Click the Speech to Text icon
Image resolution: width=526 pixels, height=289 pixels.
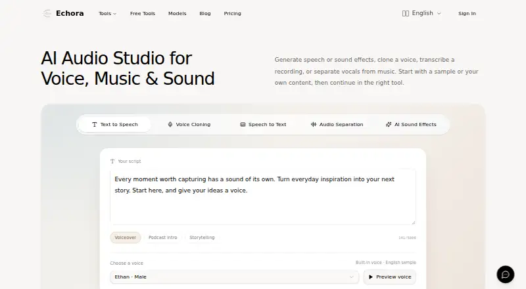243,124
